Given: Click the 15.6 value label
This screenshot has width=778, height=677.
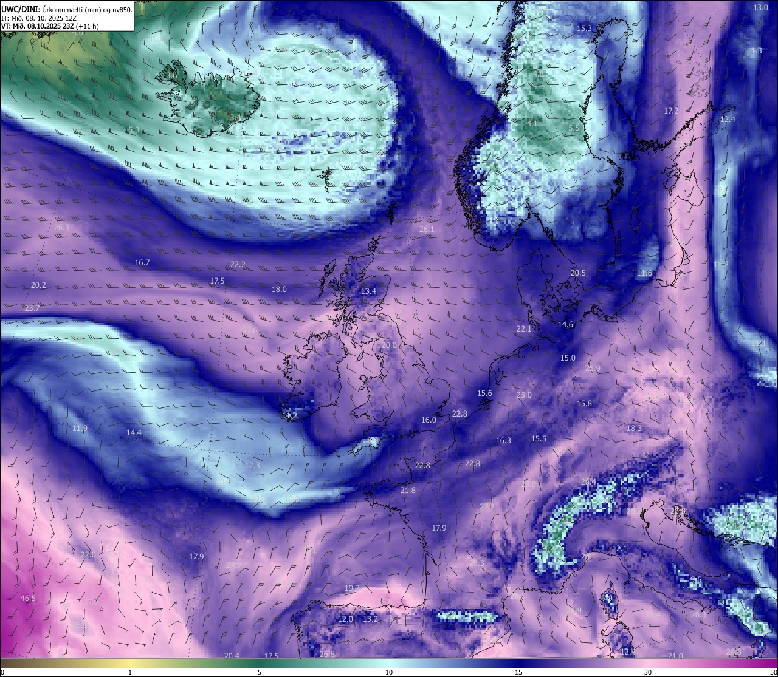Looking at the screenshot, I should pos(484,393).
